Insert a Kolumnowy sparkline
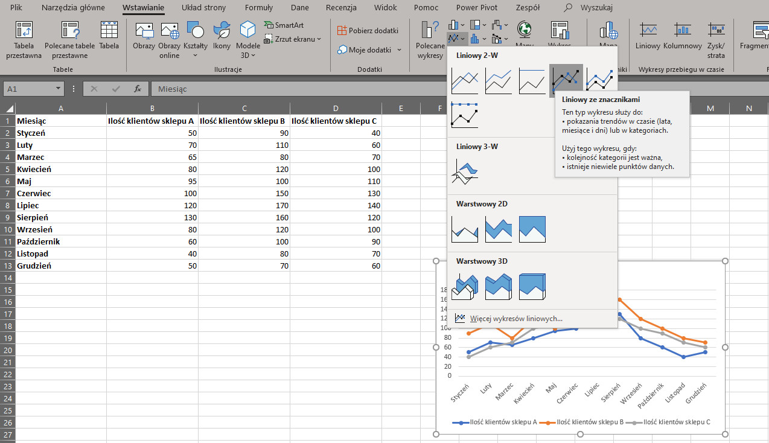This screenshot has height=443, width=769. click(x=683, y=35)
